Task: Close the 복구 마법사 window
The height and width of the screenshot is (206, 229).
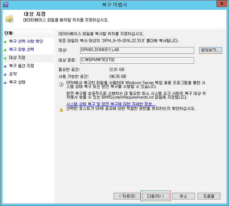Action: click(x=222, y=4)
